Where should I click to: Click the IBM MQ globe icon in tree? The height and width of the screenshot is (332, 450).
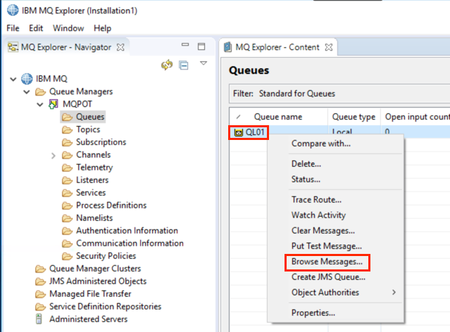coord(27,79)
